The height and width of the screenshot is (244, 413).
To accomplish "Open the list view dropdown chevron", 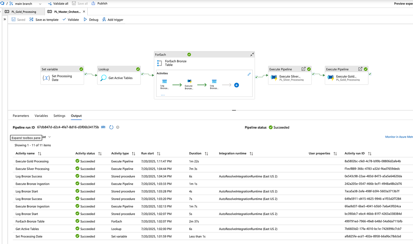I will (x=49, y=137).
